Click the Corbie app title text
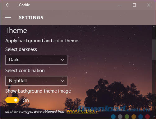The width and height of the screenshot is (156, 119). click(x=25, y=5)
